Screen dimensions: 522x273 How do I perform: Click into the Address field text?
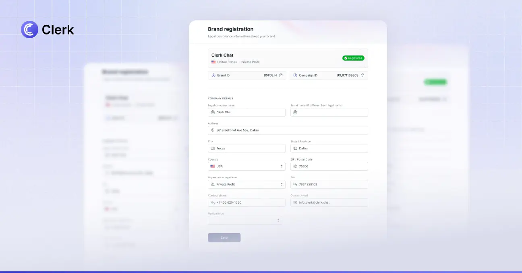pyautogui.click(x=238, y=130)
